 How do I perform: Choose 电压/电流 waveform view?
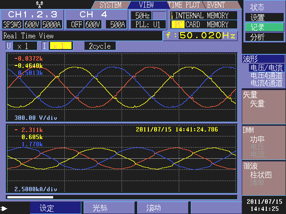click(x=266, y=68)
